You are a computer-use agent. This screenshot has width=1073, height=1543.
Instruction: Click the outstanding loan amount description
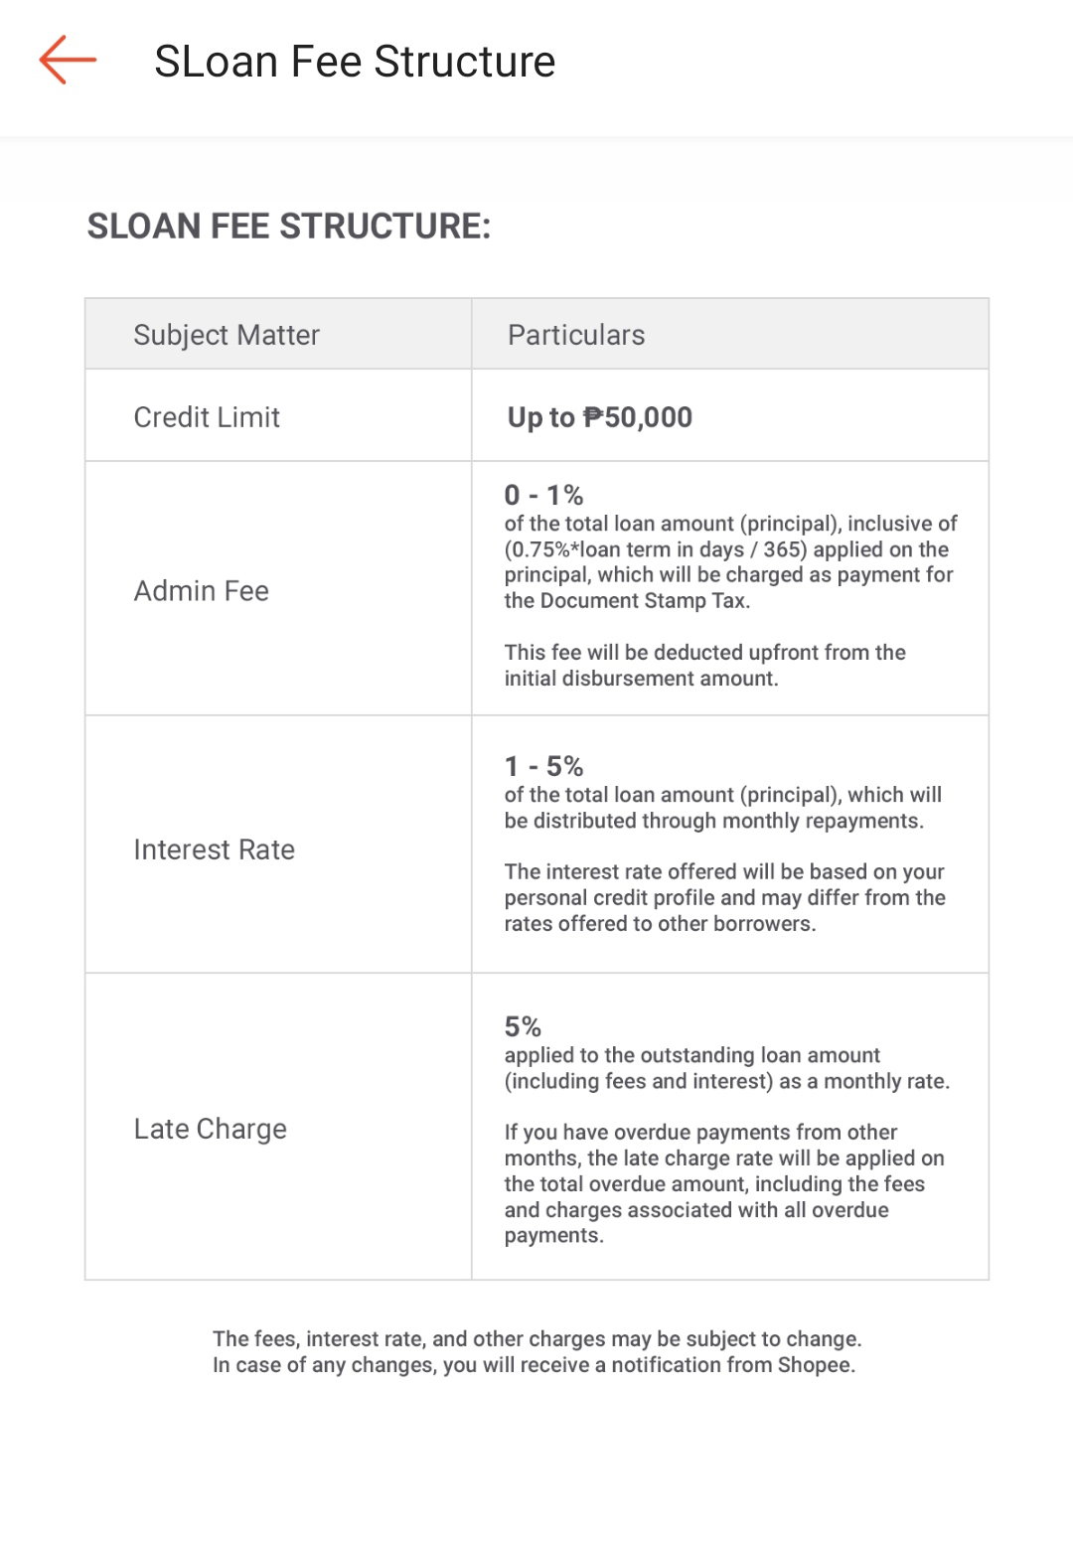727,1068
